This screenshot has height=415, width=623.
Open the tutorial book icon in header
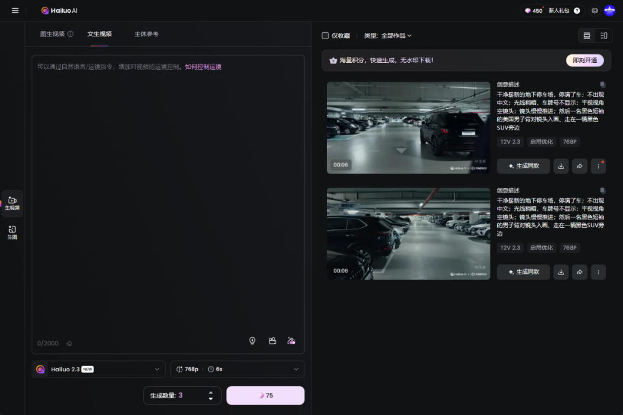tap(595, 10)
